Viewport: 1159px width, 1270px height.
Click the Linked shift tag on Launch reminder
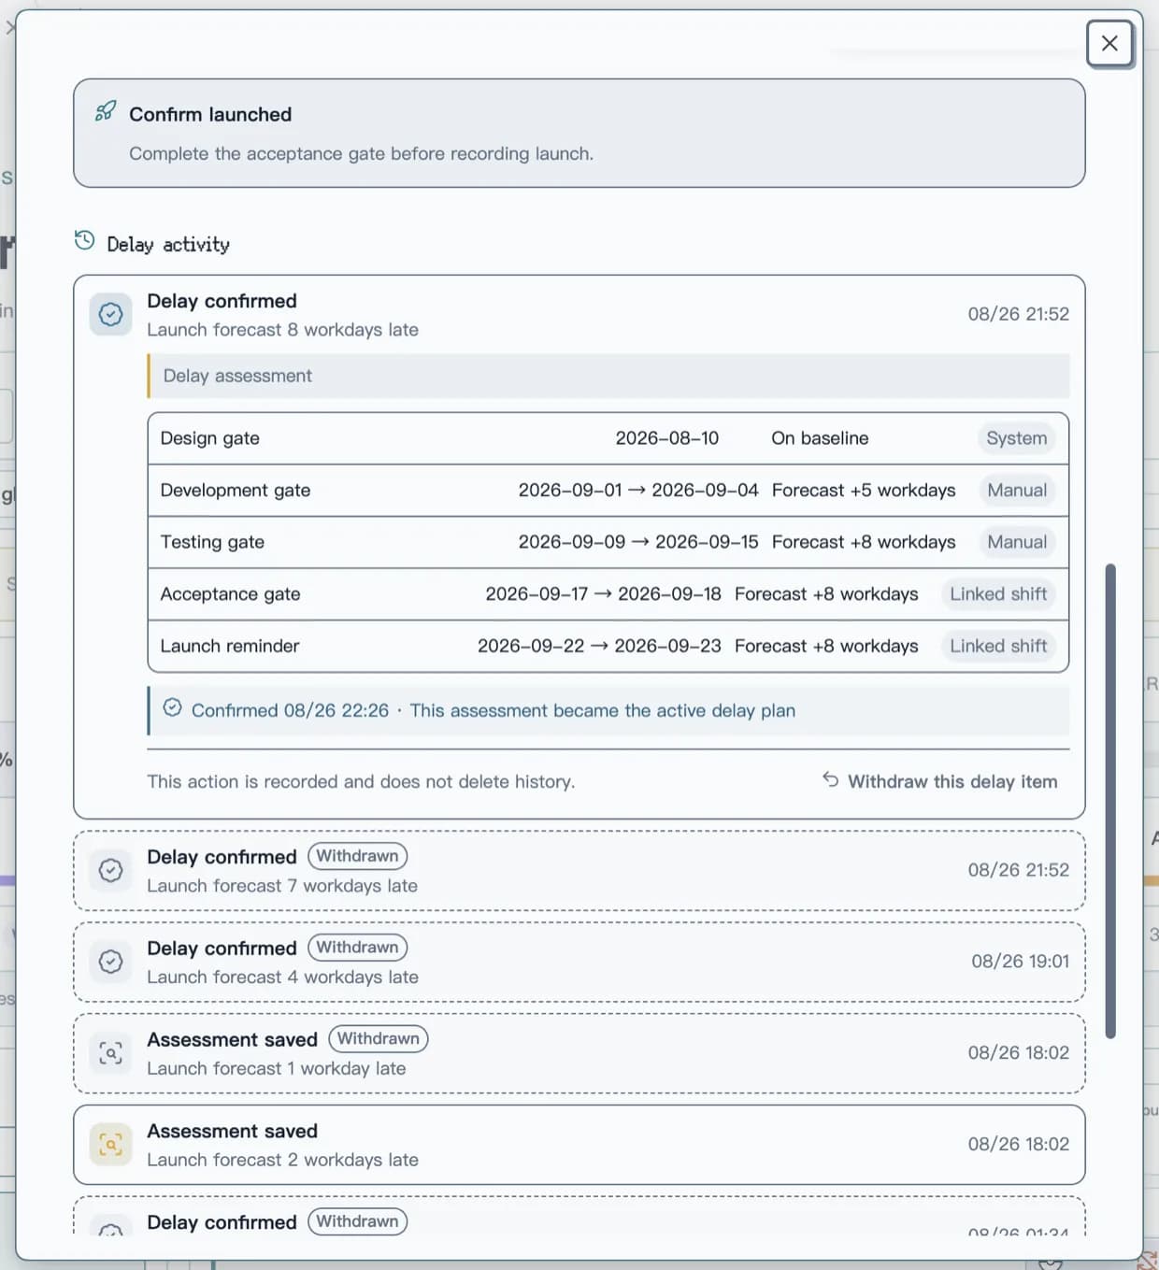pos(998,646)
